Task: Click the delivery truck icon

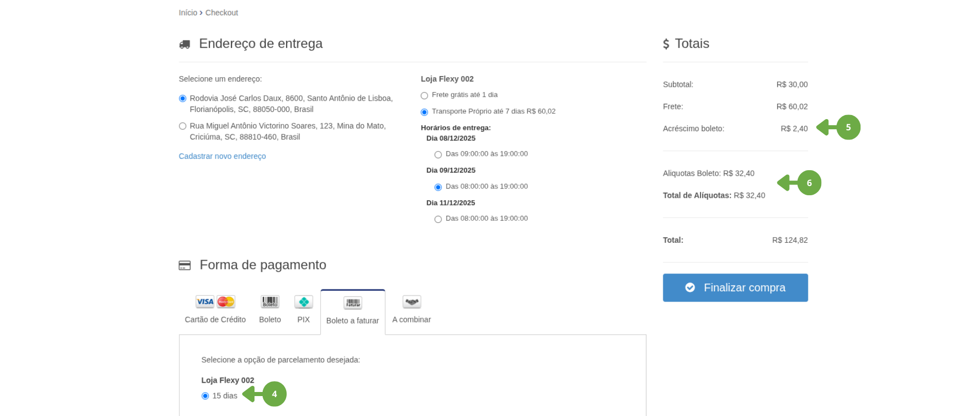Action: (184, 44)
